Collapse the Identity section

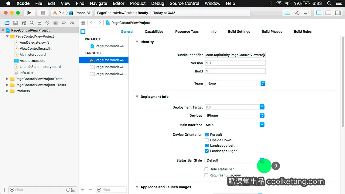(x=137, y=42)
